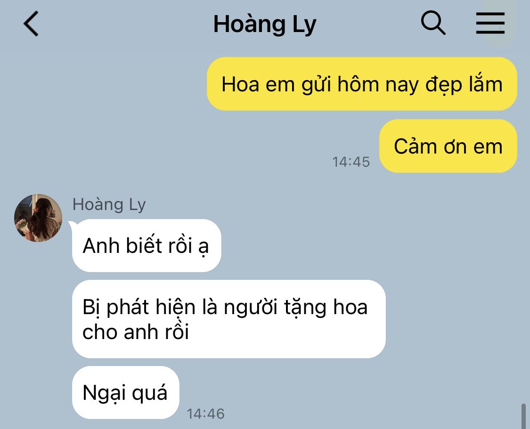Select the yellow 'Cảm ơn em' bubble

pos(448,146)
